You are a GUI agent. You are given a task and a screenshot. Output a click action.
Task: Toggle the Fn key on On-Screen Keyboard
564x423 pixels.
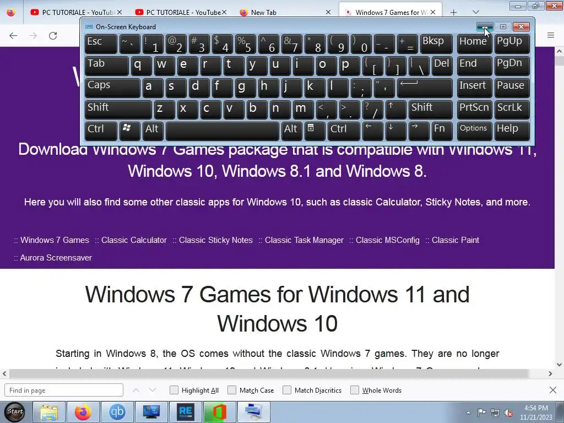tap(442, 131)
